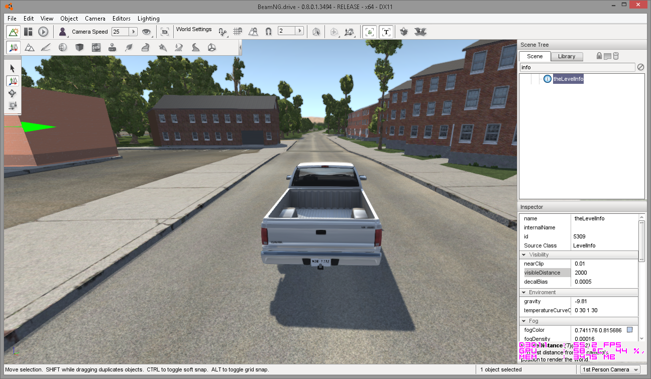651x379 pixels.
Task: Choose the Rotate selection tool
Action: pyautogui.click(x=13, y=93)
